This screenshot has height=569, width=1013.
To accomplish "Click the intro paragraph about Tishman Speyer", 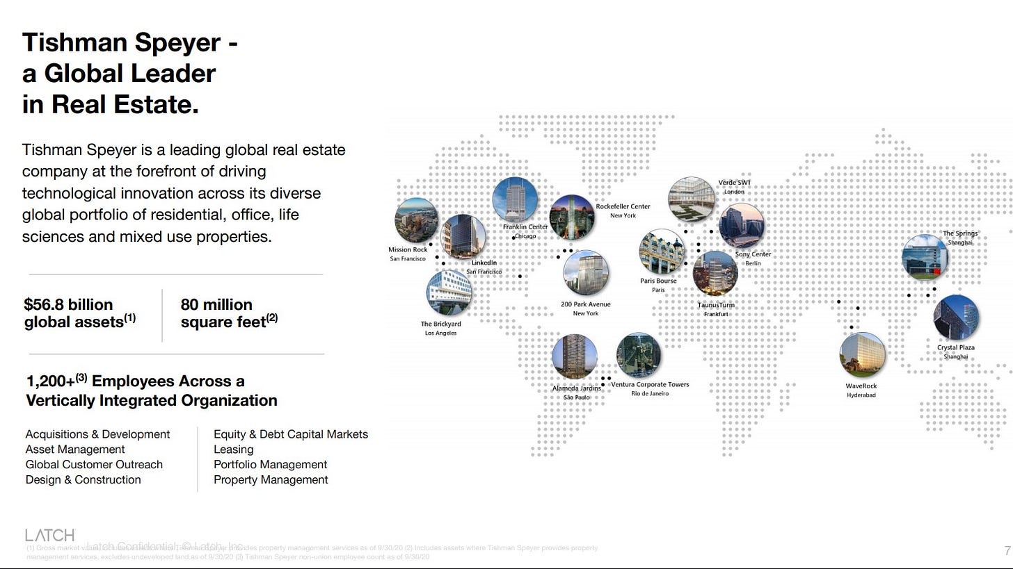I will point(184,193).
